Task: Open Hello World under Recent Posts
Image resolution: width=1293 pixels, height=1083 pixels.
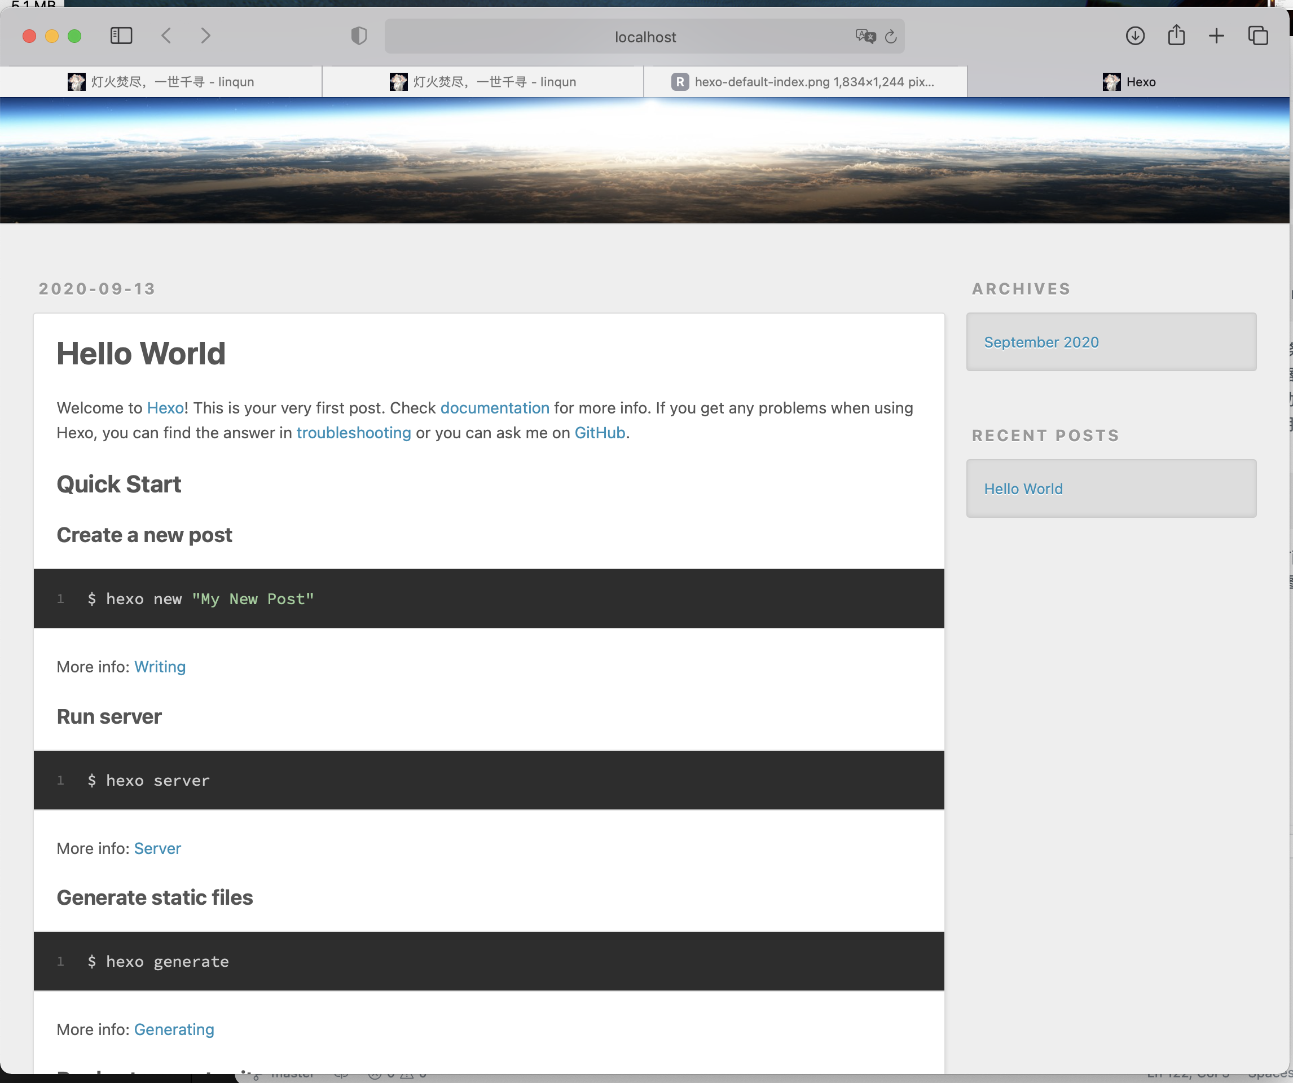Action: pyautogui.click(x=1023, y=489)
